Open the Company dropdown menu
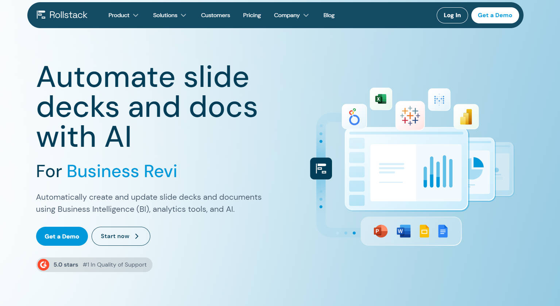Image resolution: width=560 pixels, height=306 pixels. click(x=291, y=15)
